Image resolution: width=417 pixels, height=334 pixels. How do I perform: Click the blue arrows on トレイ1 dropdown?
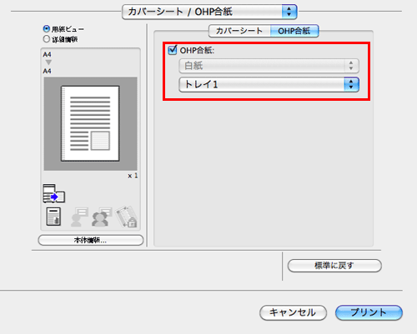[x=351, y=84]
